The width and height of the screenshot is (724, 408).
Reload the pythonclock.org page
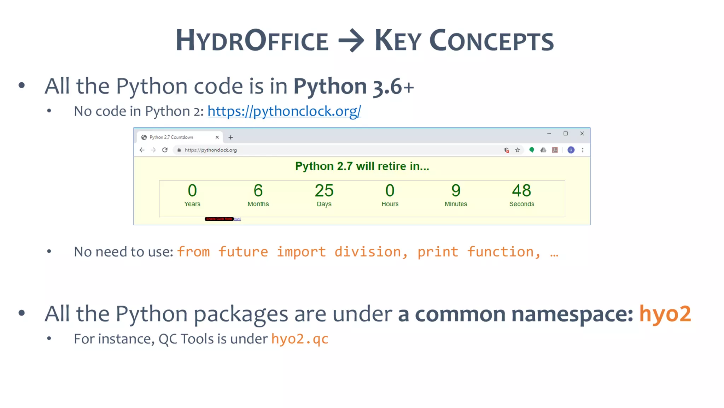pos(165,150)
